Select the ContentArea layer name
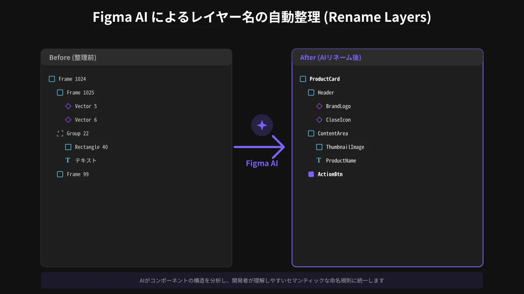This screenshot has height=294, width=524. point(333,133)
